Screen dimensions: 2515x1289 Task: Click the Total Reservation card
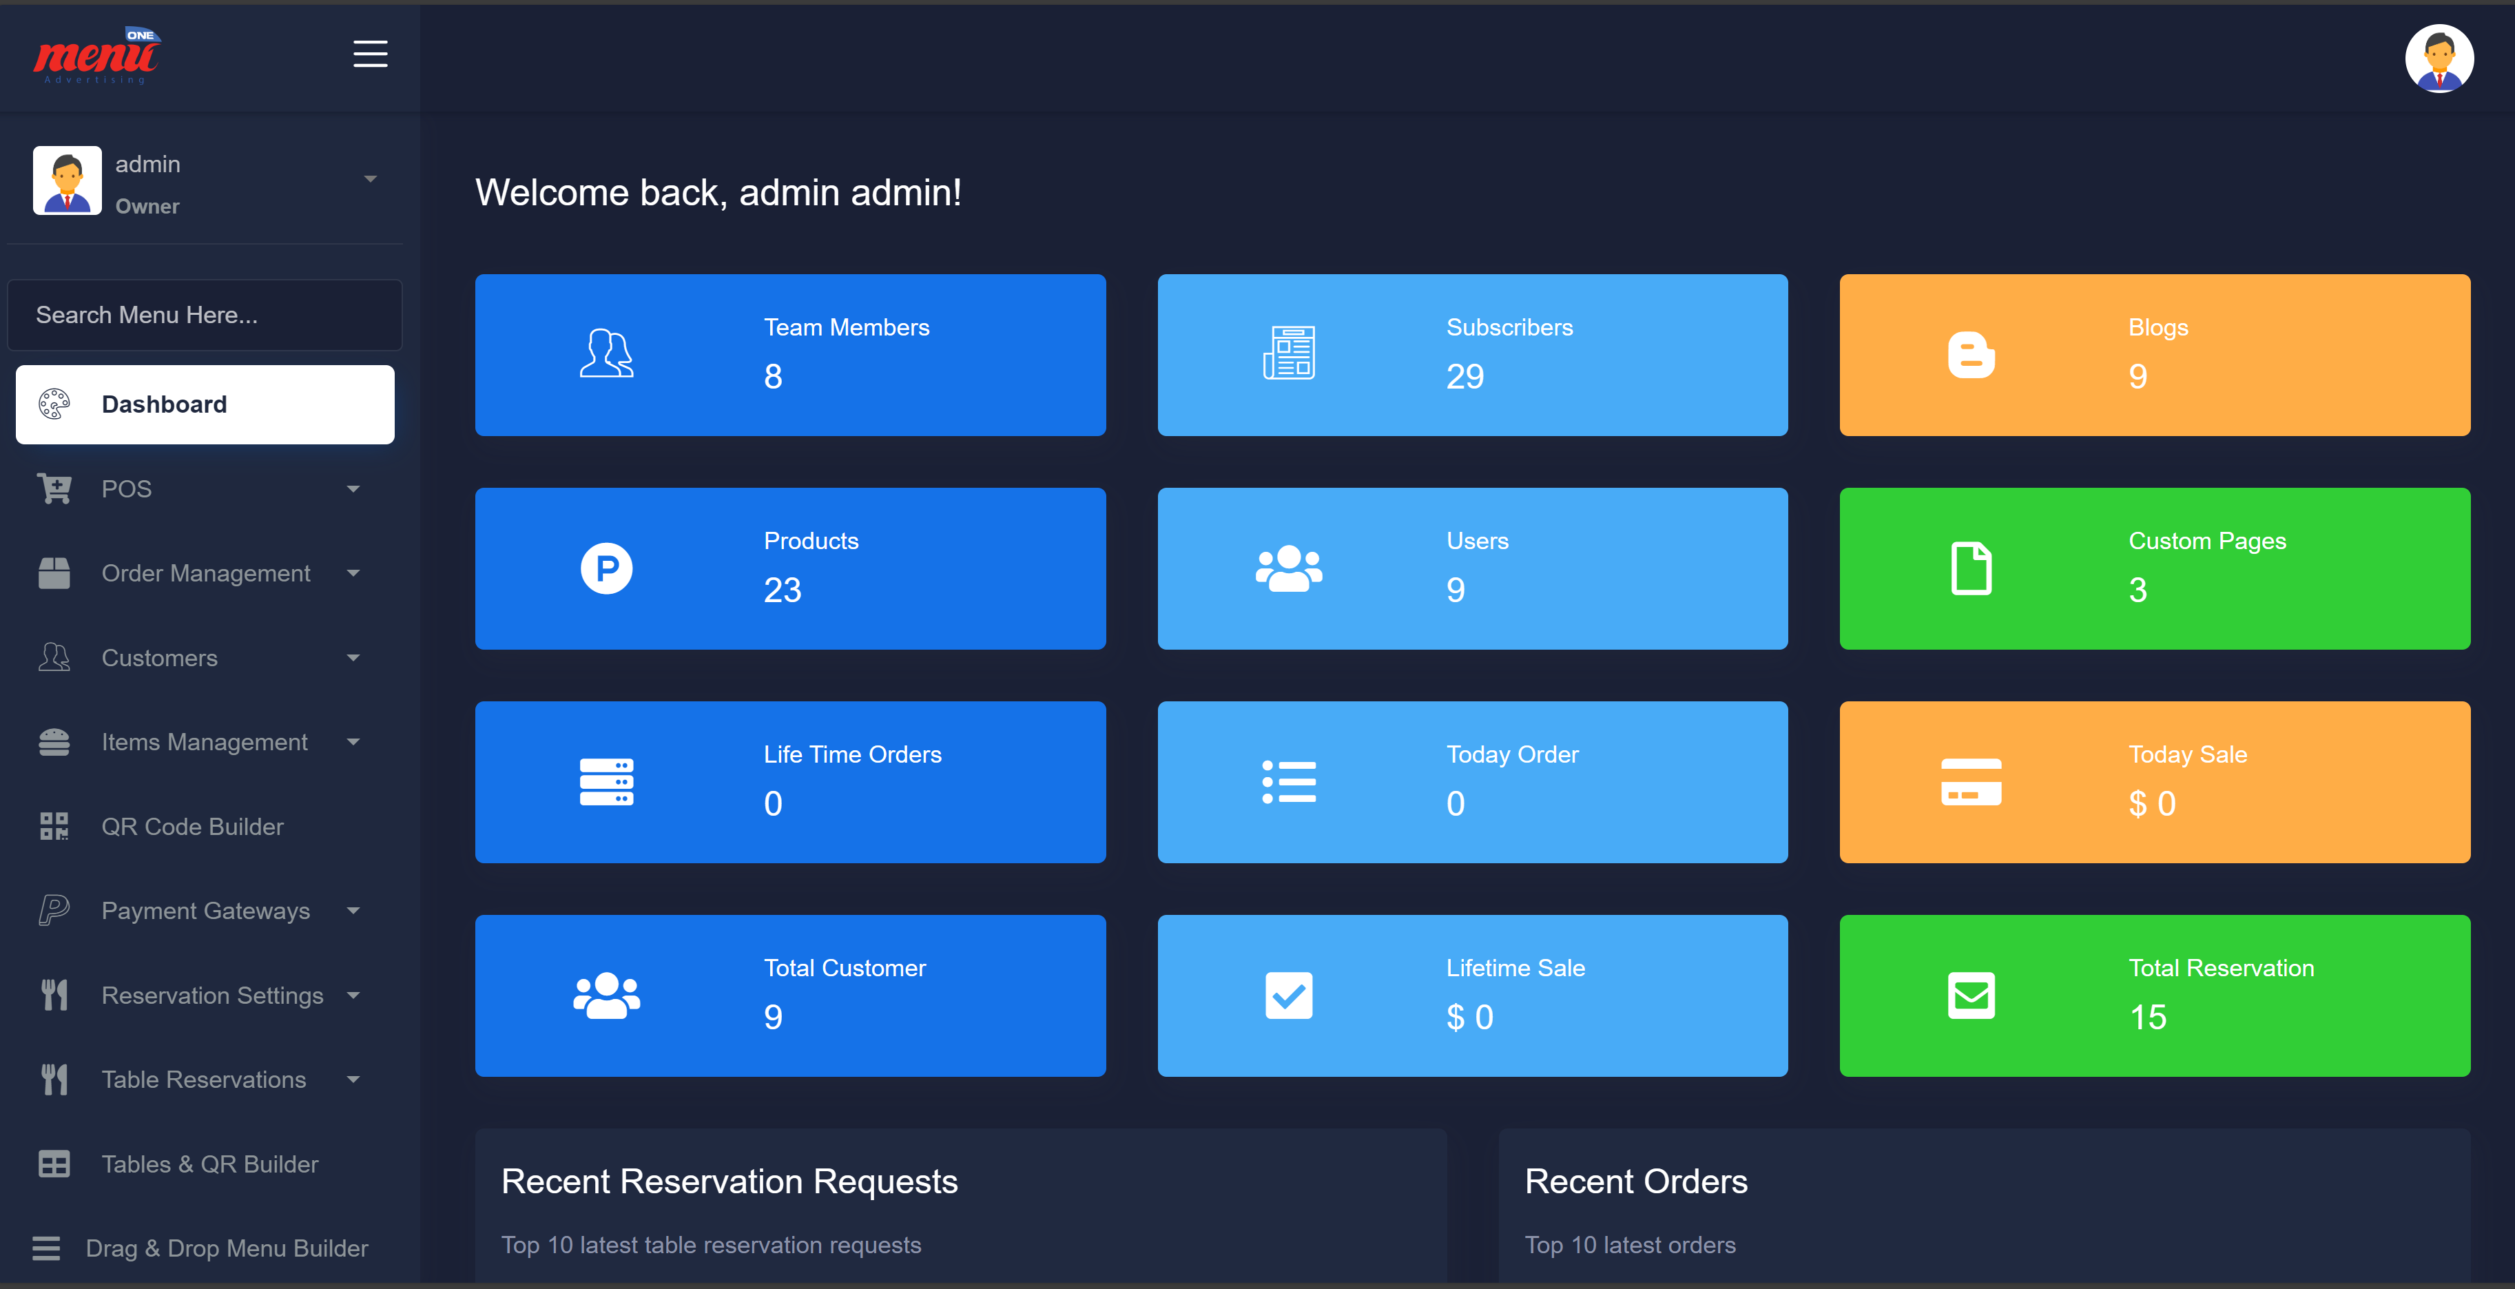coord(2154,995)
